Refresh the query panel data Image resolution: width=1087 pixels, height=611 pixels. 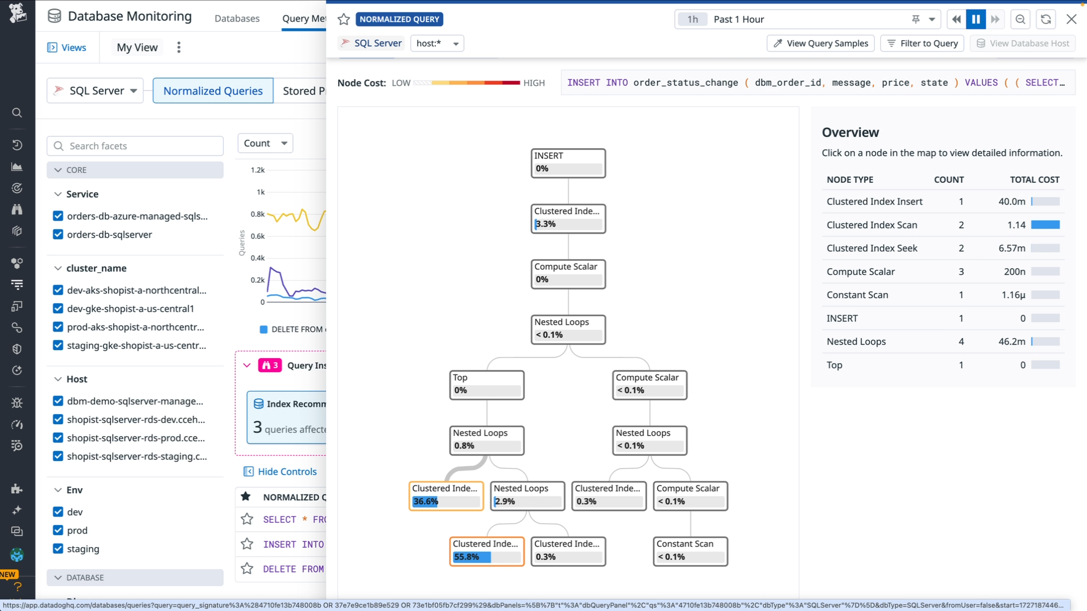click(1046, 19)
